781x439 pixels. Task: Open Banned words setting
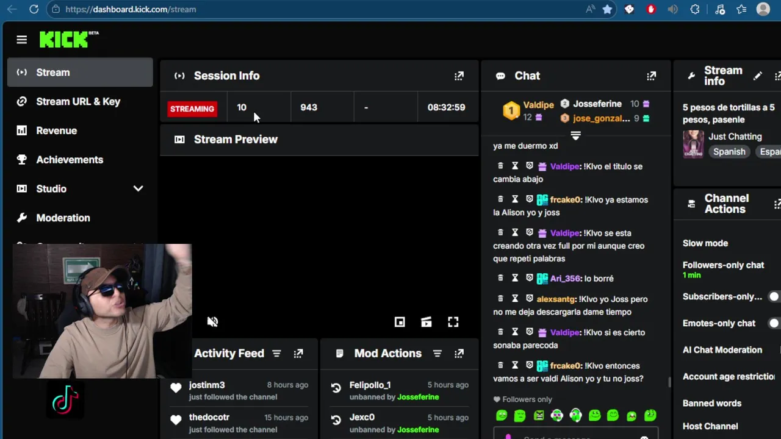point(711,403)
